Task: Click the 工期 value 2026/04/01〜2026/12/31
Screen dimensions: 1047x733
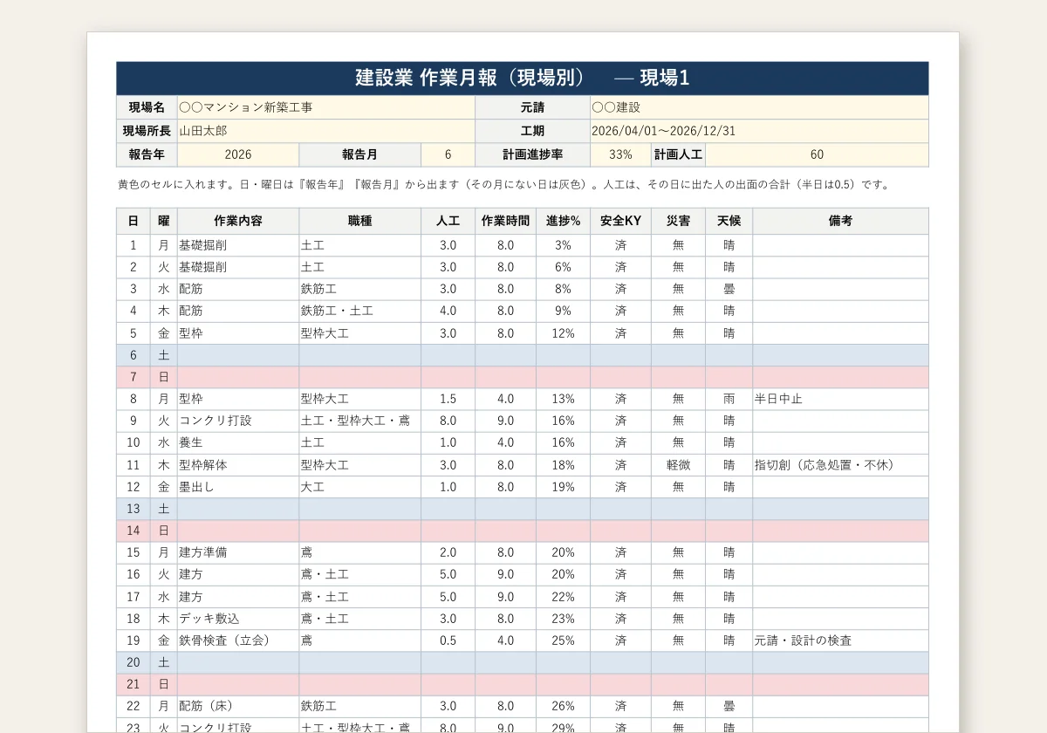Action: [759, 131]
